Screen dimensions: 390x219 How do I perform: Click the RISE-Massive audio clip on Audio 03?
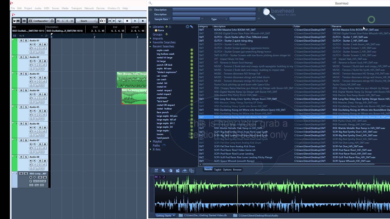(x=132, y=80)
